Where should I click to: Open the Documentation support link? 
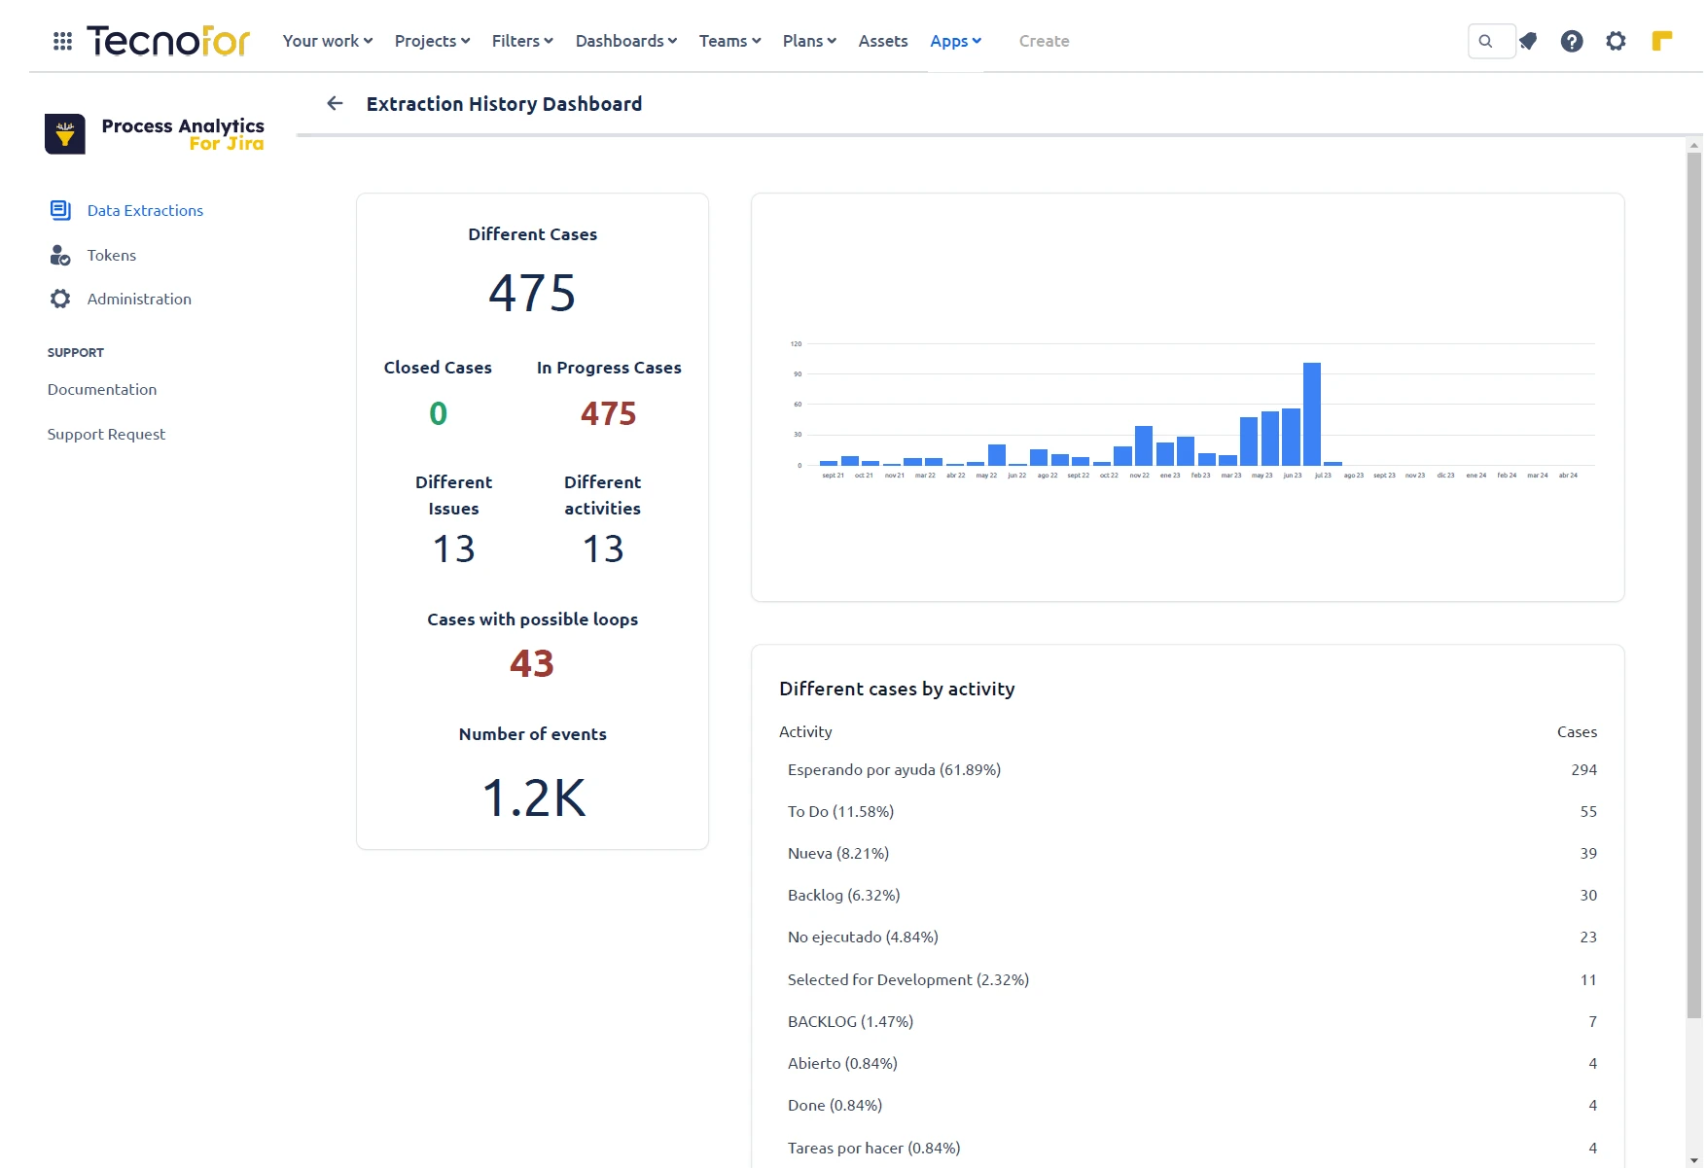[x=102, y=389]
